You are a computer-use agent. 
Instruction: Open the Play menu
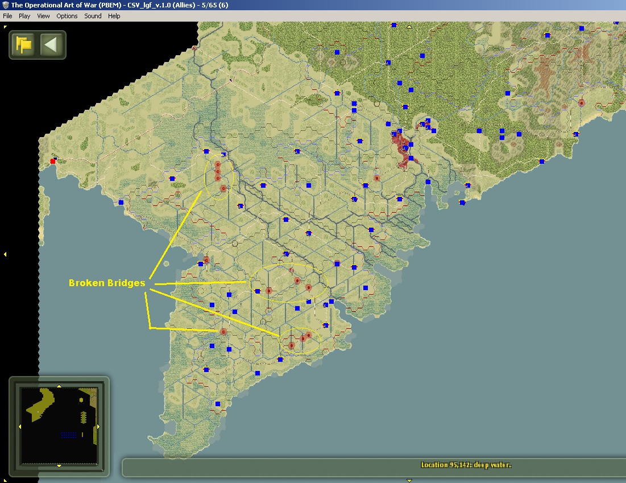click(24, 16)
